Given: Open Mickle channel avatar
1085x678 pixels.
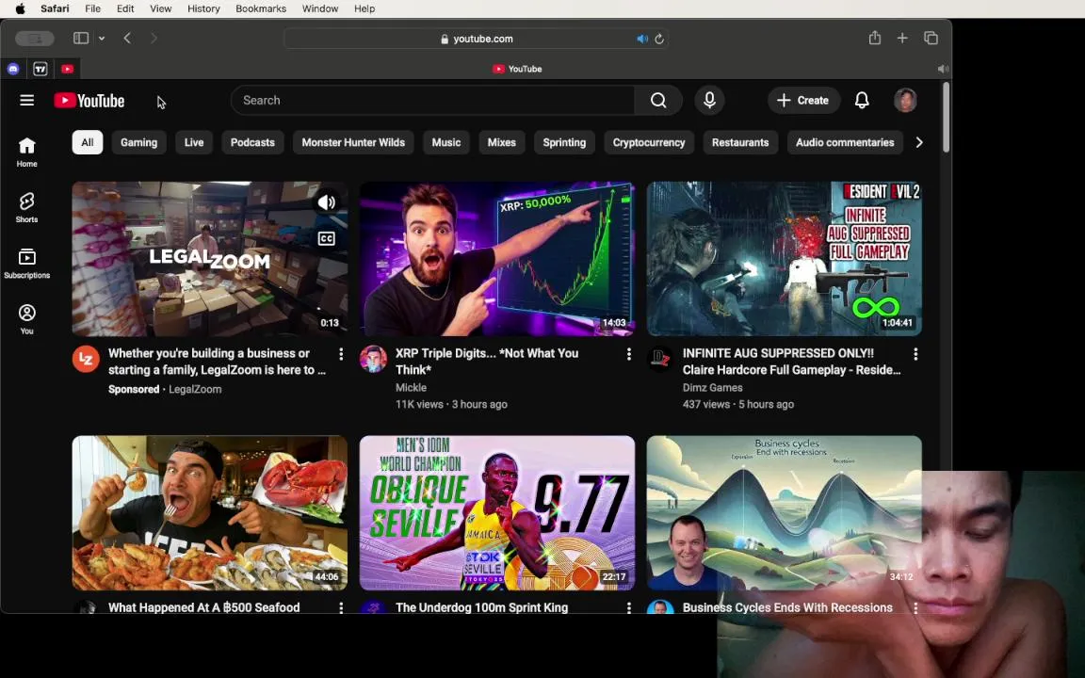Looking at the screenshot, I should point(373,359).
